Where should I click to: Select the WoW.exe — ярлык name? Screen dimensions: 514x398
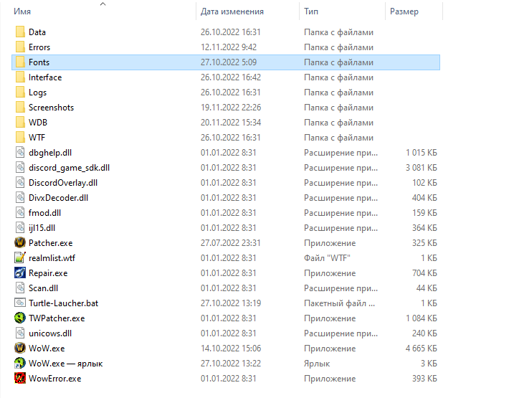(65, 364)
